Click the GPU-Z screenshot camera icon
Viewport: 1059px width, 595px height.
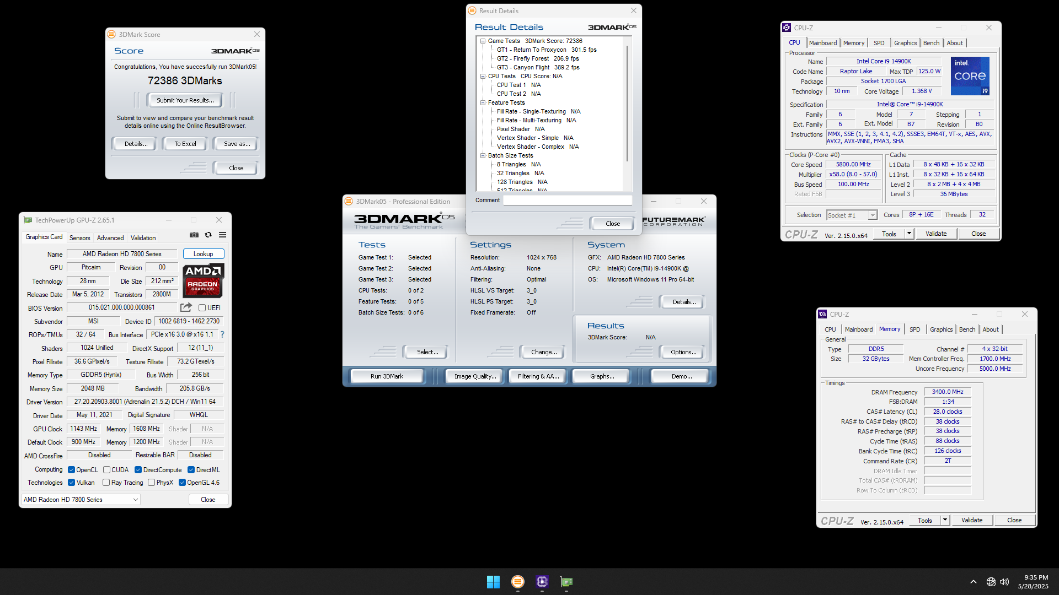pos(194,235)
